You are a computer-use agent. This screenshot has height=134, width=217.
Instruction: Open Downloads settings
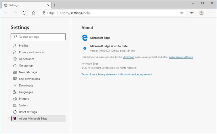coord(26,85)
